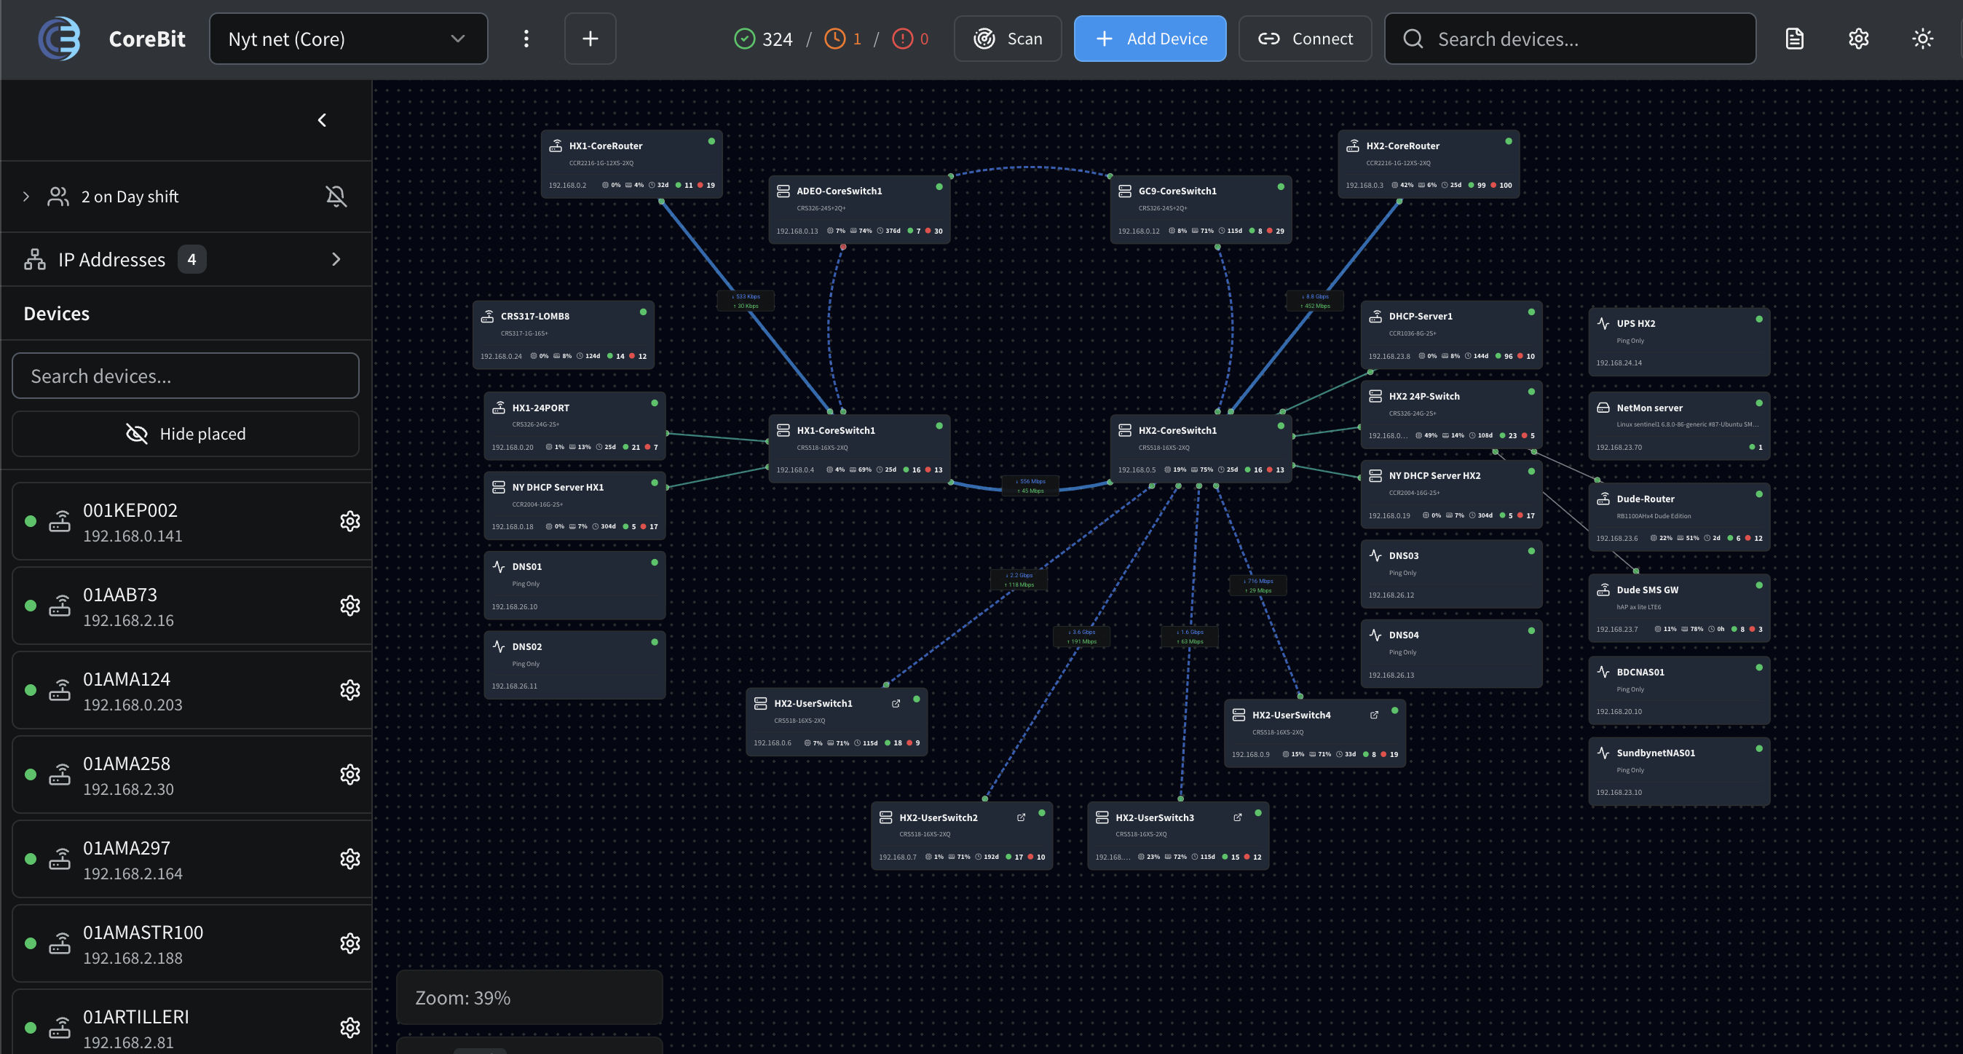
Task: Toggle Hide placed devices
Action: tap(186, 434)
